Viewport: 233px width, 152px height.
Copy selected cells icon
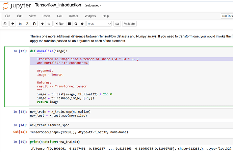27,24
